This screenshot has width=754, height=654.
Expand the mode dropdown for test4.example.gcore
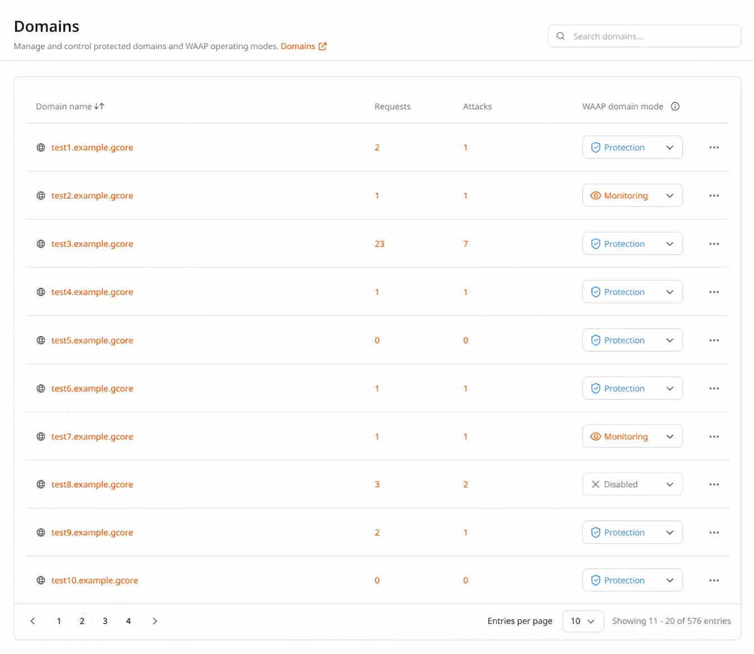[633, 292]
